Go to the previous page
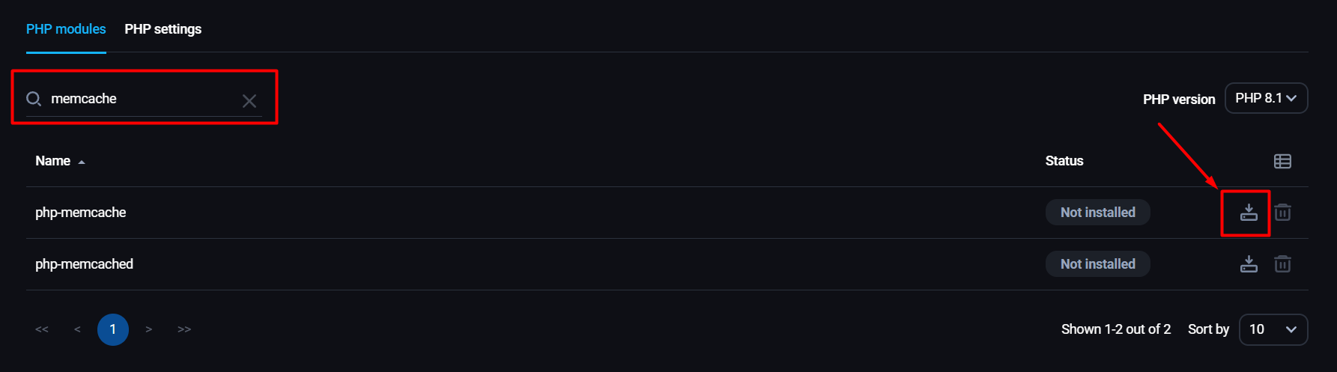This screenshot has height=372, width=1337. [77, 329]
